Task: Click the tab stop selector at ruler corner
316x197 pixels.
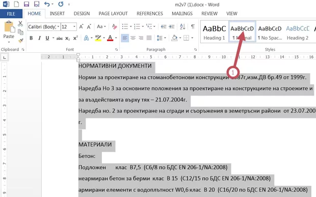Action: coord(5,58)
